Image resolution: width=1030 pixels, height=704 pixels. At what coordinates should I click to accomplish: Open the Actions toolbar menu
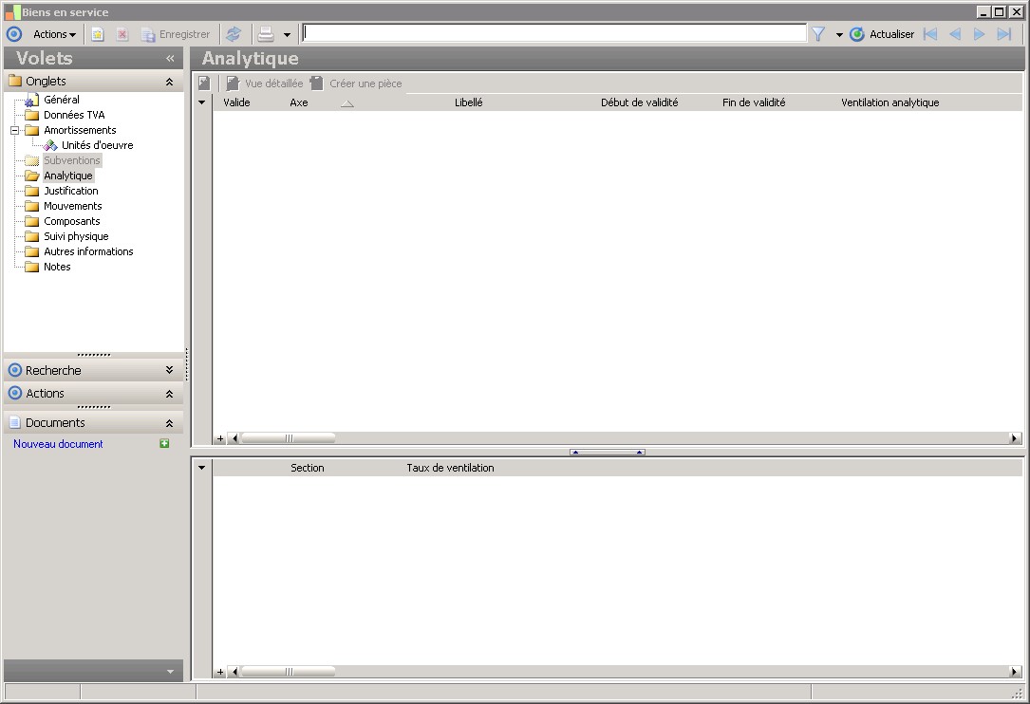(54, 34)
